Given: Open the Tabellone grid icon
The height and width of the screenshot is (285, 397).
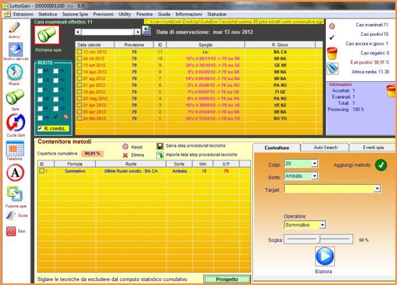Looking at the screenshot, I should 15,148.
